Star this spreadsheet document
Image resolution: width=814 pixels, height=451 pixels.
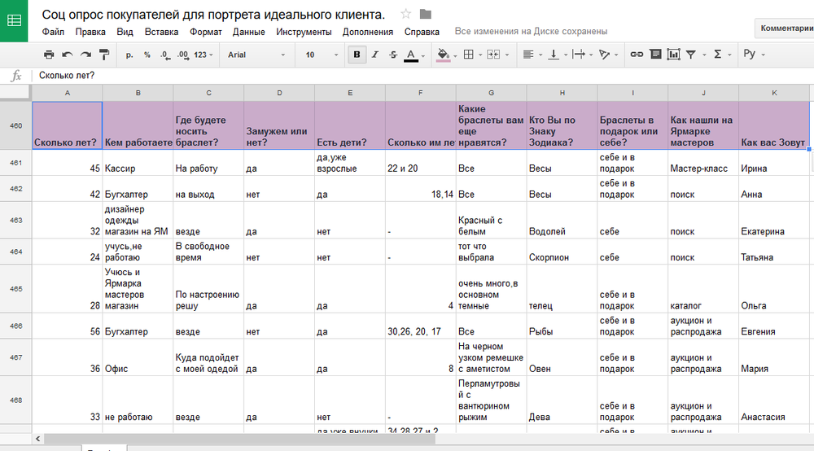click(x=406, y=14)
